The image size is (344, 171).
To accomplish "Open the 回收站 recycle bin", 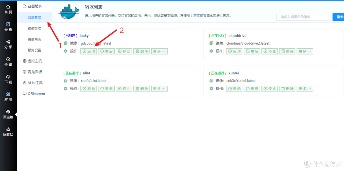I will (x=8, y=132).
